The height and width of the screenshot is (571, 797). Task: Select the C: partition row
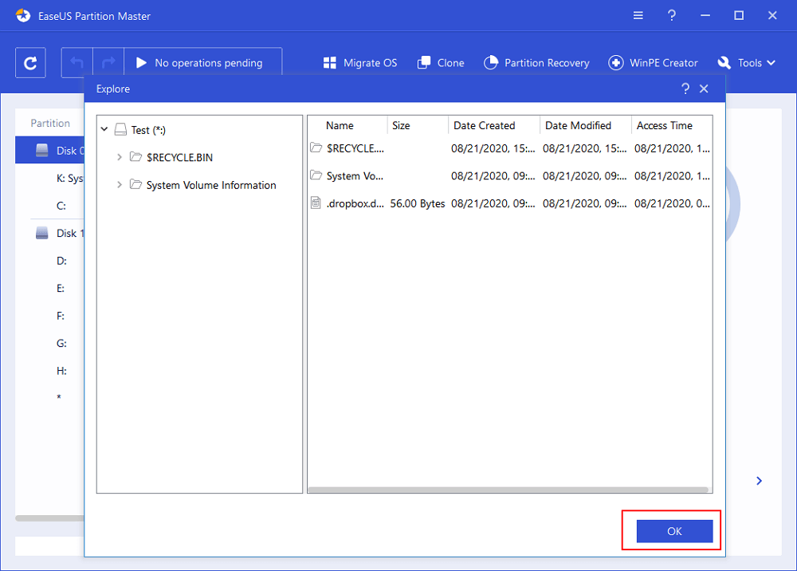click(49, 206)
